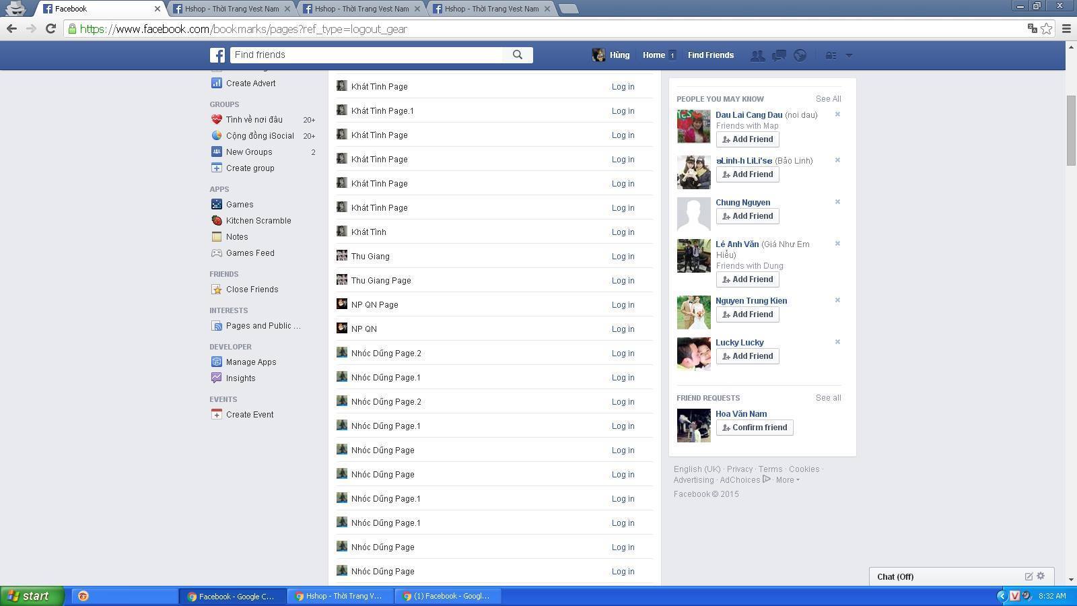This screenshot has width=1077, height=606.
Task: Open the Windows start button
Action: pyautogui.click(x=32, y=596)
